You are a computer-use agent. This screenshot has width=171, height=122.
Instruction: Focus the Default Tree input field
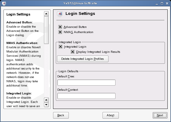click(86, 83)
